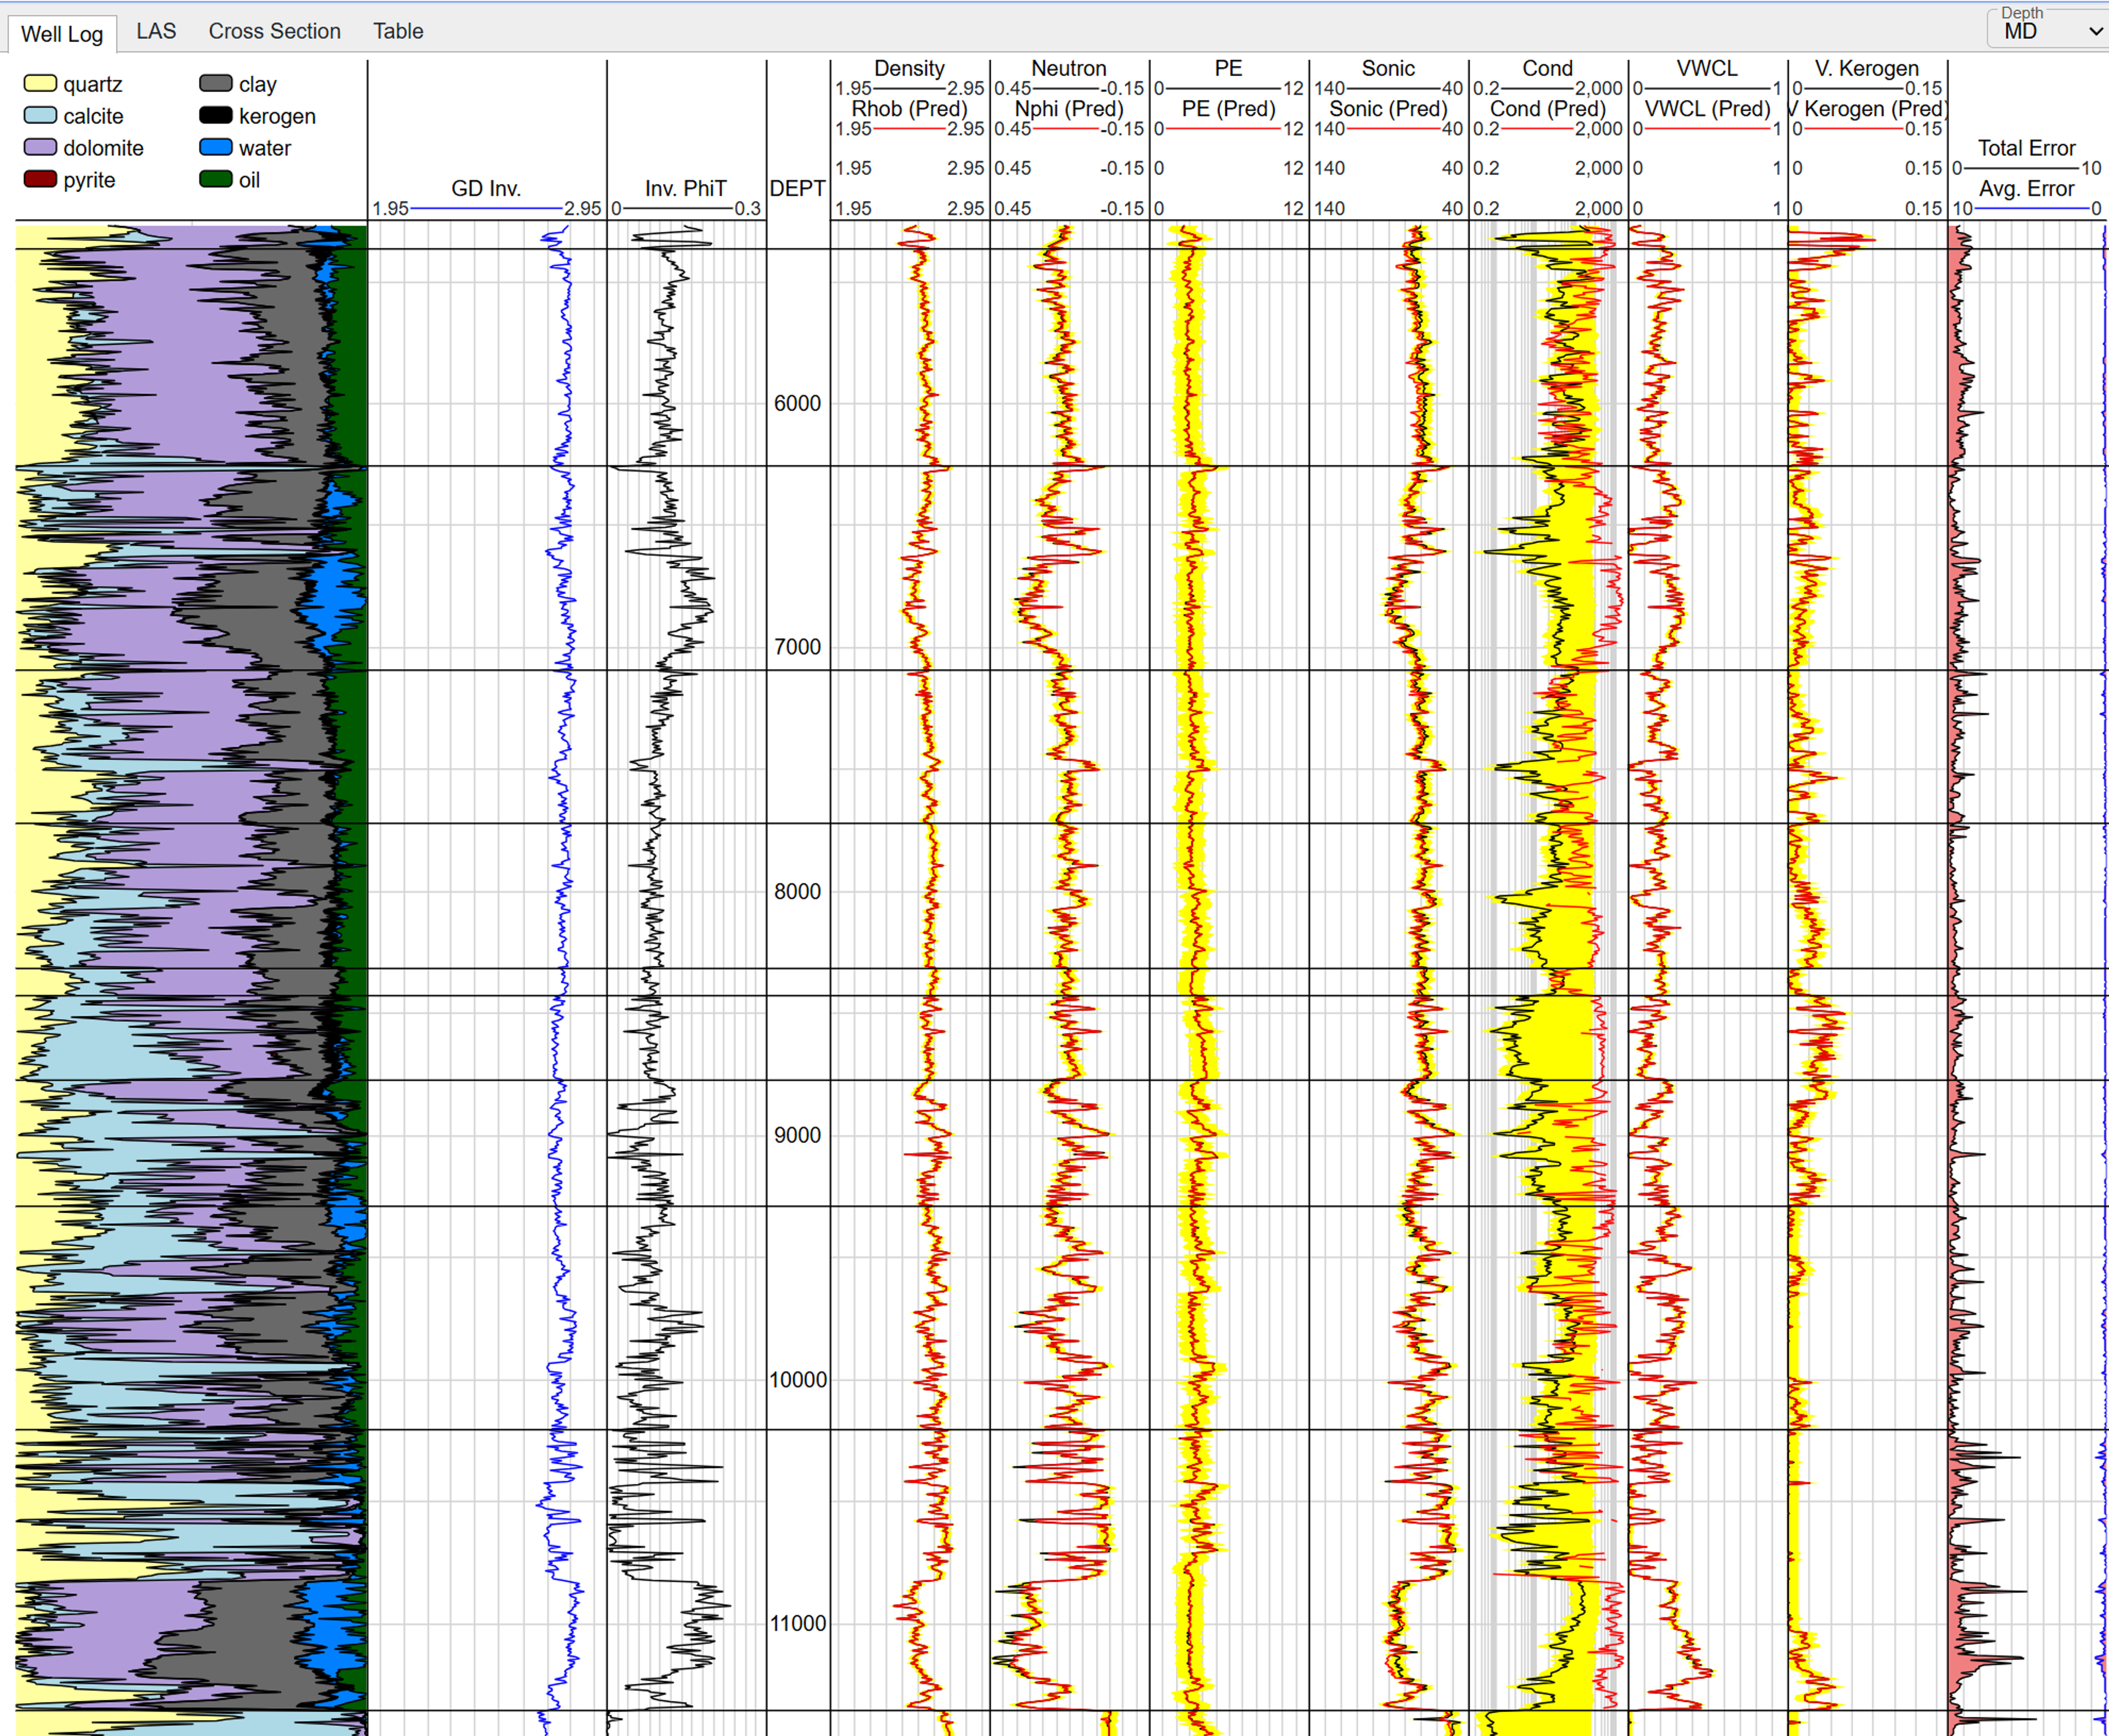The width and height of the screenshot is (2109, 1736).
Task: Click the clay legend color swatch
Action: tap(216, 83)
